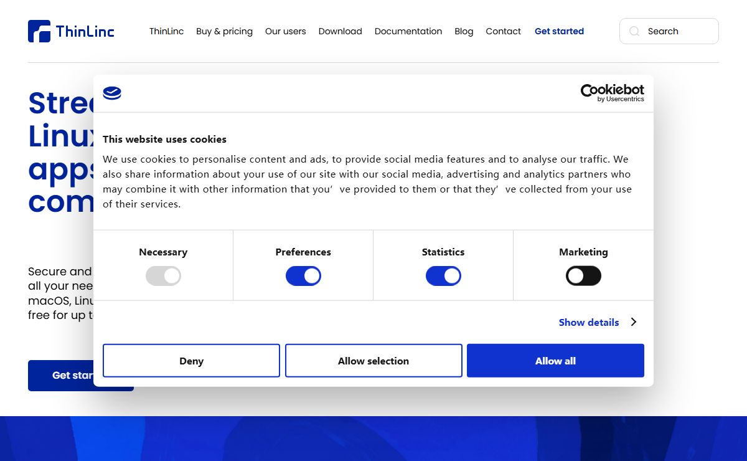This screenshot has width=747, height=461.
Task: Open the Contact menu item
Action: pyautogui.click(x=504, y=31)
